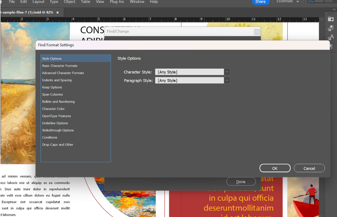Image resolution: width=337 pixels, height=217 pixels.
Task: Select OpenType Features category
Action: coord(76,116)
